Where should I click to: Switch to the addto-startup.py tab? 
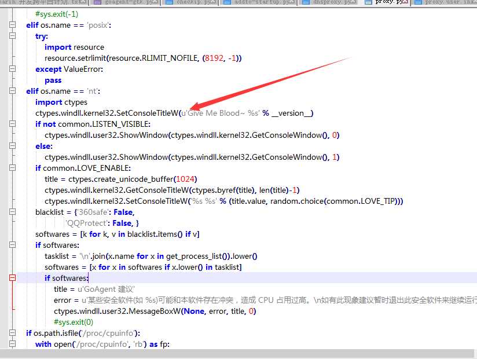pos(259,2)
